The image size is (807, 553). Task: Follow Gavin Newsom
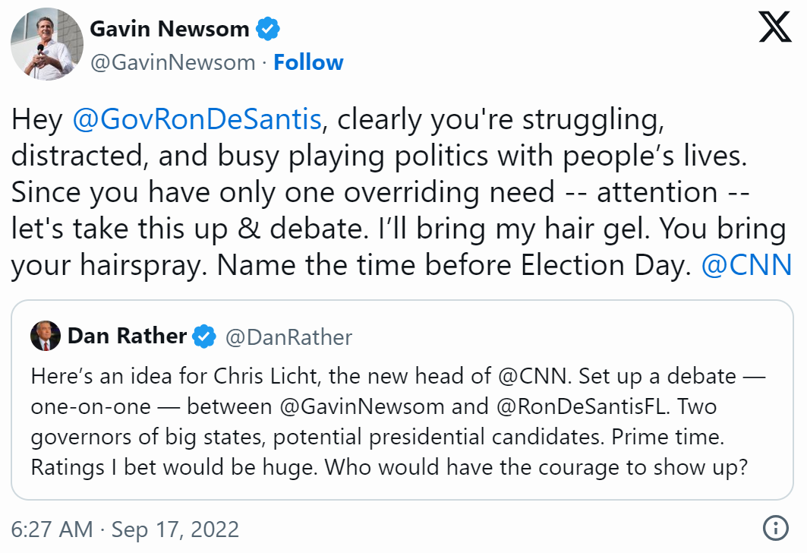[308, 62]
